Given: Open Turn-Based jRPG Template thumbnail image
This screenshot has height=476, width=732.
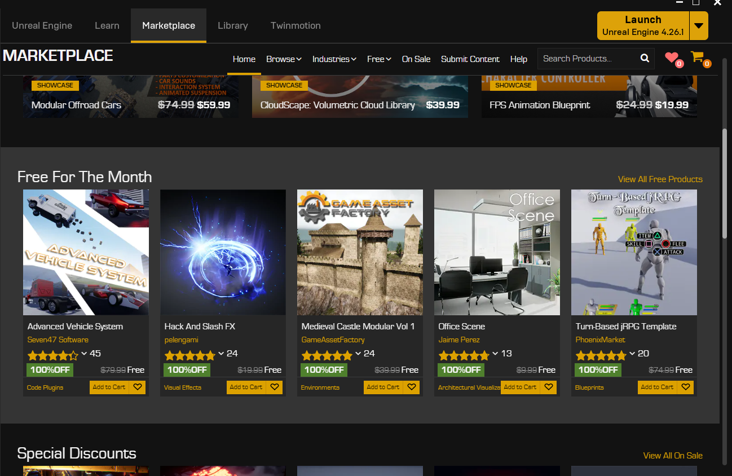Looking at the screenshot, I should pyautogui.click(x=634, y=252).
